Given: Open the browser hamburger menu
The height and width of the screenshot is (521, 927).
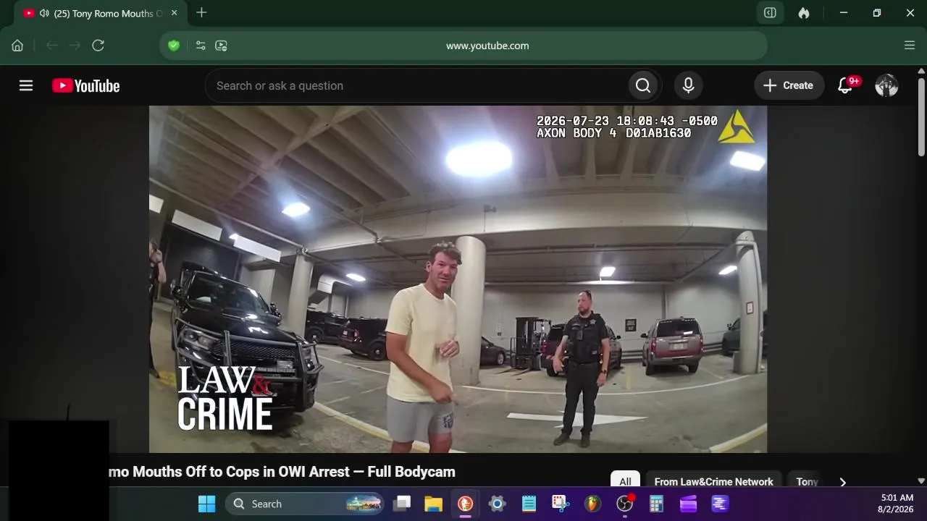Looking at the screenshot, I should click(910, 46).
